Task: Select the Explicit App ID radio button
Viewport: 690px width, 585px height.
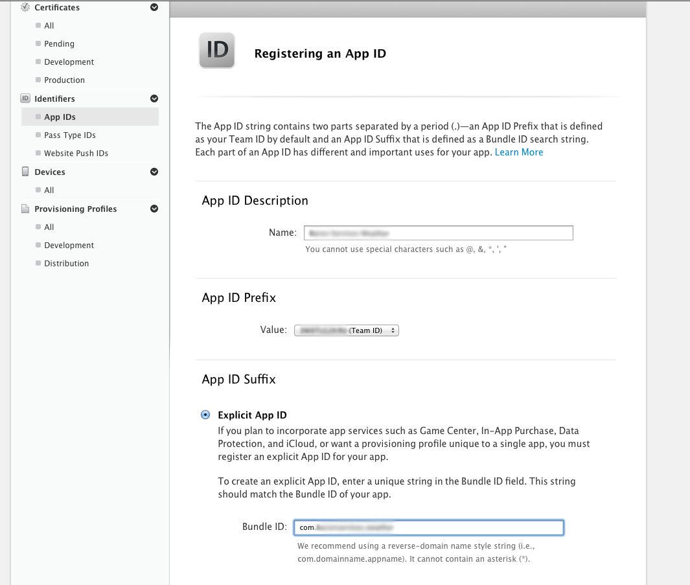Action: click(x=206, y=415)
